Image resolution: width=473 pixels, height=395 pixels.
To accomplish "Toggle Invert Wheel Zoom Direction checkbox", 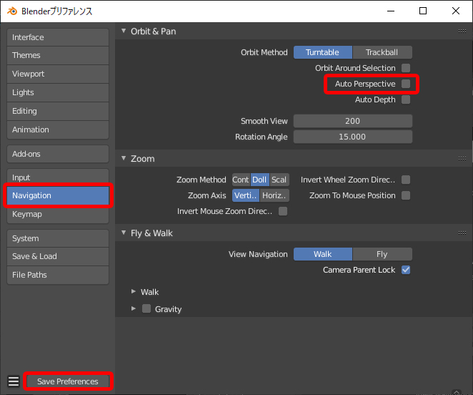I will 406,180.
